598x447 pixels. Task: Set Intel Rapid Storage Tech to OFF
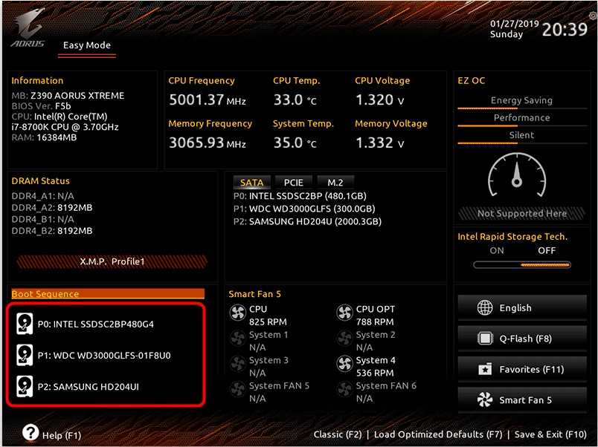pos(547,250)
